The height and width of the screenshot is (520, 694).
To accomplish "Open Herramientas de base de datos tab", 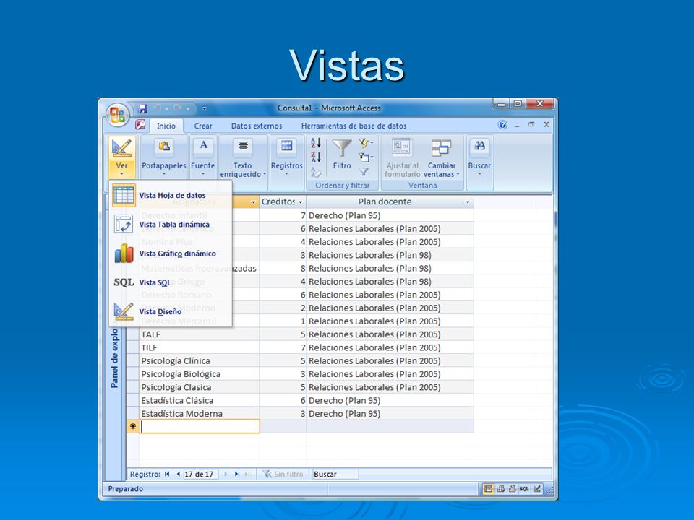I will [x=354, y=126].
